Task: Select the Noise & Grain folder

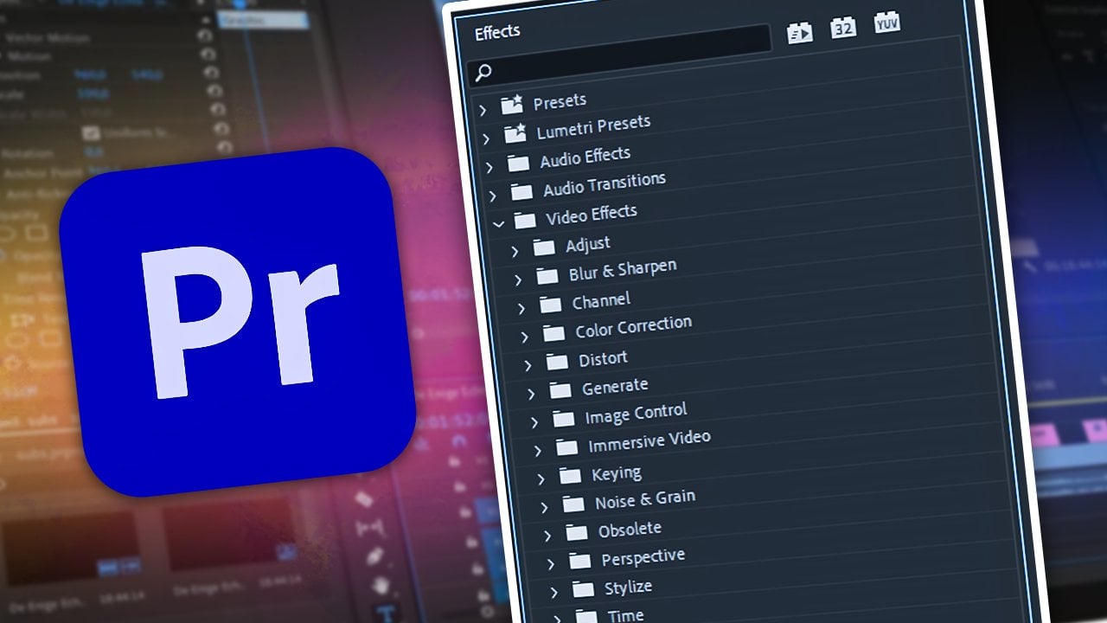Action: point(644,499)
